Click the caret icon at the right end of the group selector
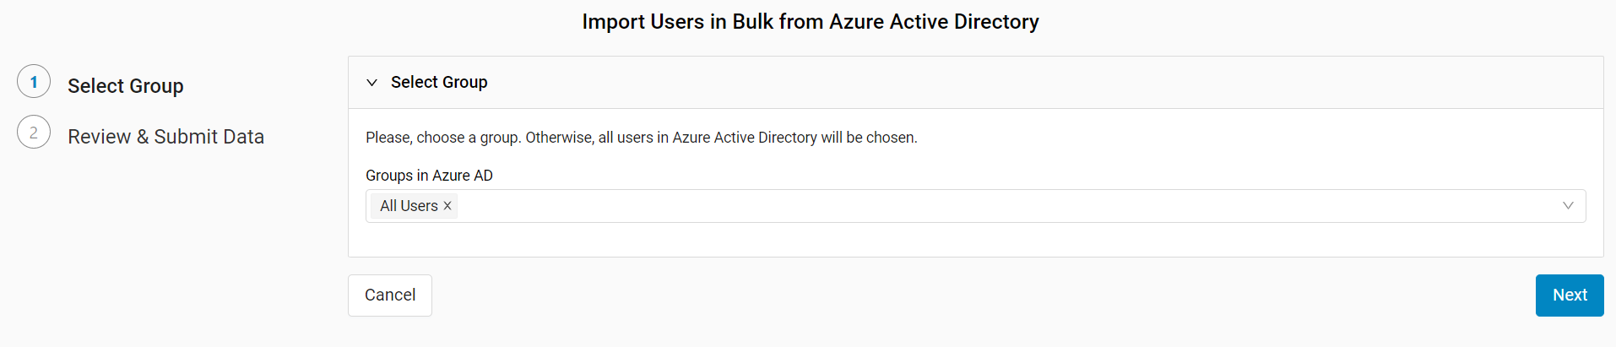The image size is (1616, 347). coord(1568,206)
